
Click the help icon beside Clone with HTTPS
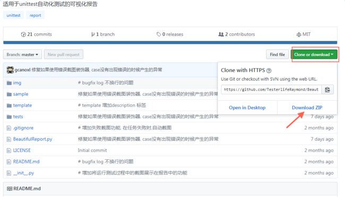[x=269, y=71]
